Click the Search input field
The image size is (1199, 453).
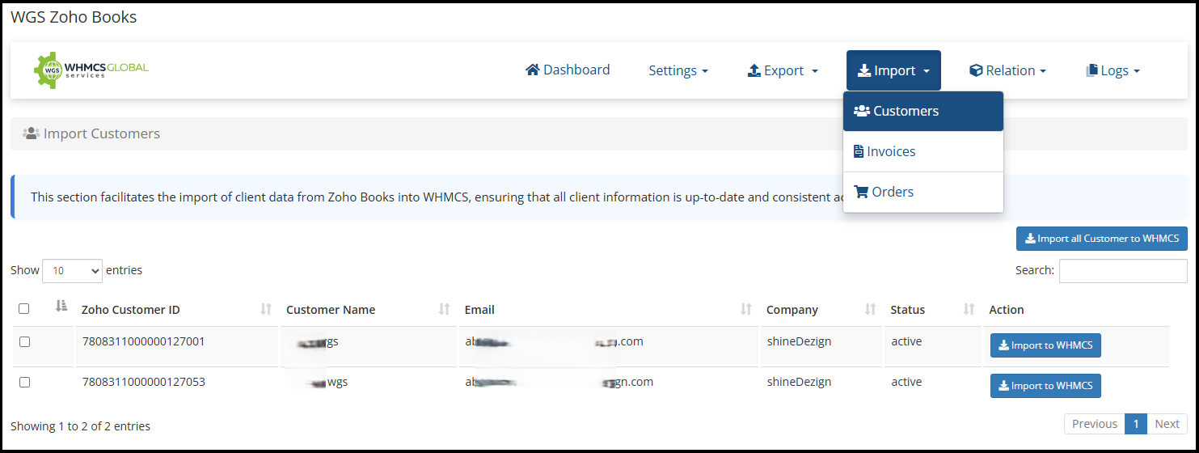(x=1122, y=271)
